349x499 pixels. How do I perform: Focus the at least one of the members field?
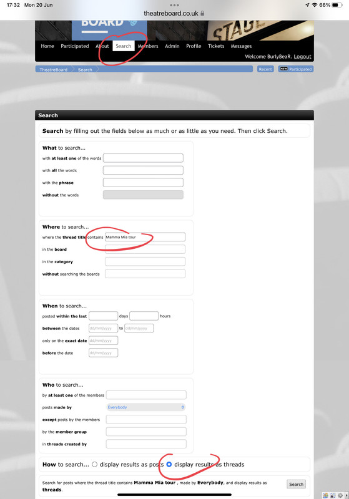pos(146,395)
